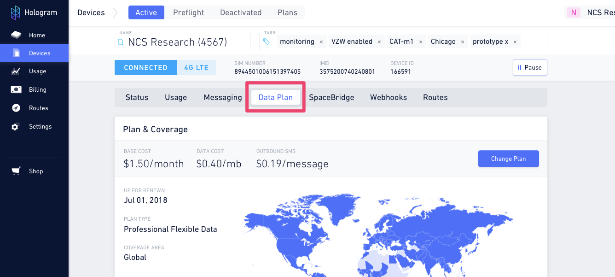Select the Data Plan tab
The image size is (615, 277).
click(x=276, y=97)
